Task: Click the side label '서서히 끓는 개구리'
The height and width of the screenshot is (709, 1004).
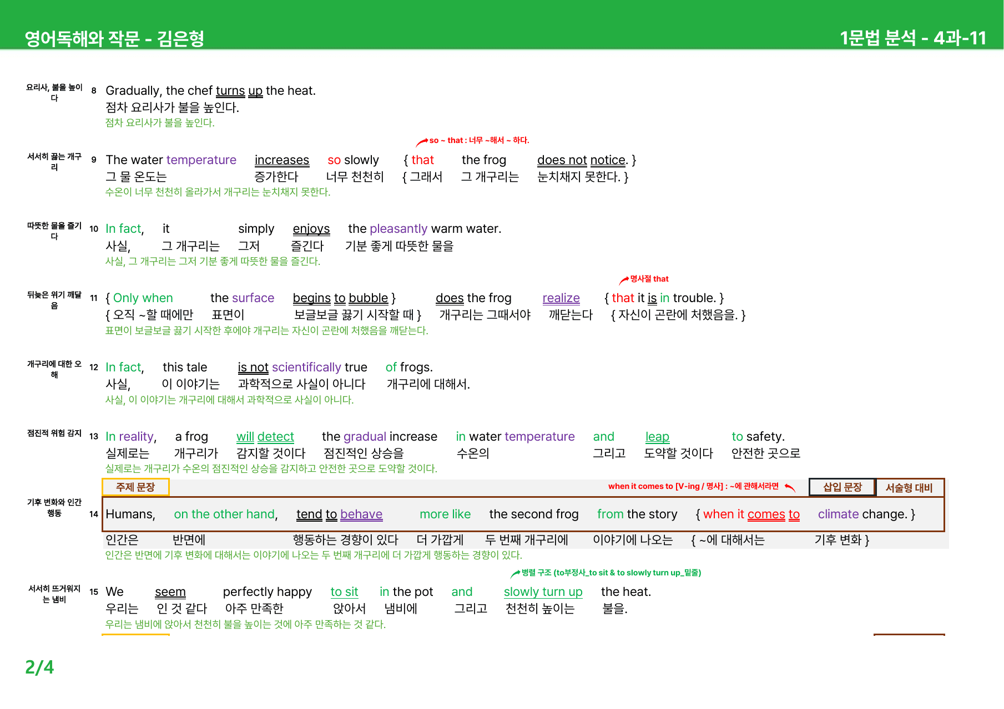Action: 54,162
